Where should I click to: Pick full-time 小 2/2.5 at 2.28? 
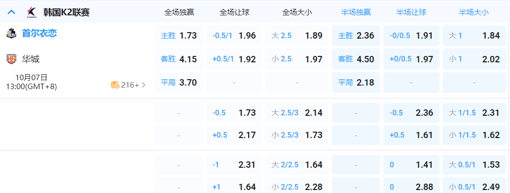(x=297, y=186)
